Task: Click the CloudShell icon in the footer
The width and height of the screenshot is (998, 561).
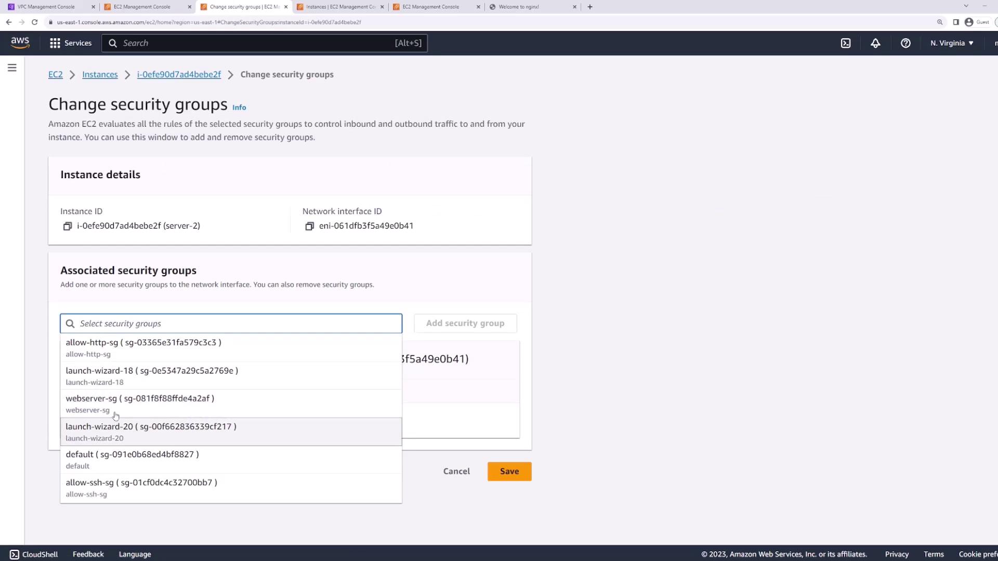Action: (x=15, y=554)
